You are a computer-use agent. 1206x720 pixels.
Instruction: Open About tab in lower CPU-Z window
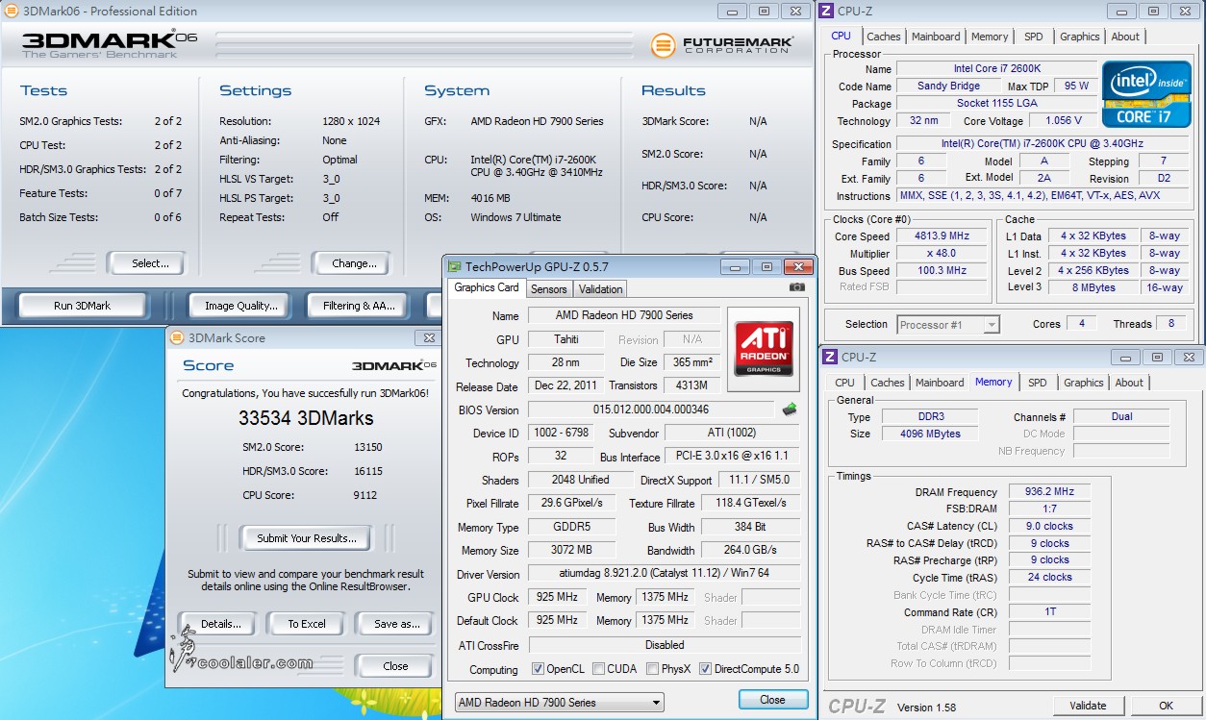1129,383
